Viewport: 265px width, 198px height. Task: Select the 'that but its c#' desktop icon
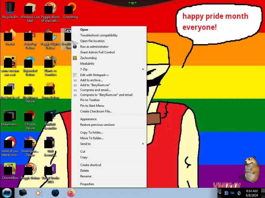tap(10, 91)
